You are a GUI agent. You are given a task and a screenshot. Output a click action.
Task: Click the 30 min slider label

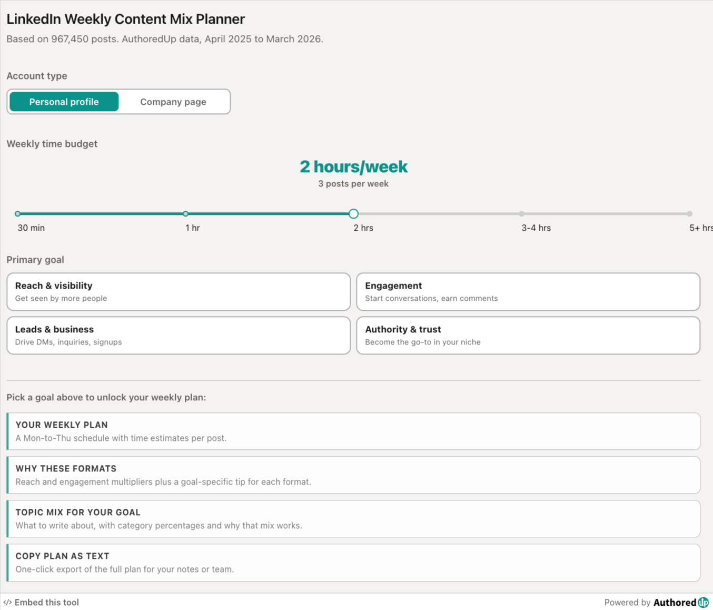[31, 228]
